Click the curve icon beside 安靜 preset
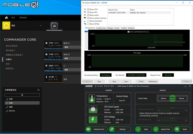 [7, 99]
